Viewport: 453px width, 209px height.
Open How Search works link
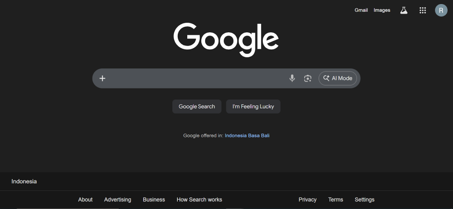(x=199, y=200)
